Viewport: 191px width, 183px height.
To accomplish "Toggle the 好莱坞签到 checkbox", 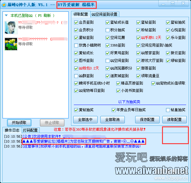I will coord(107,53).
